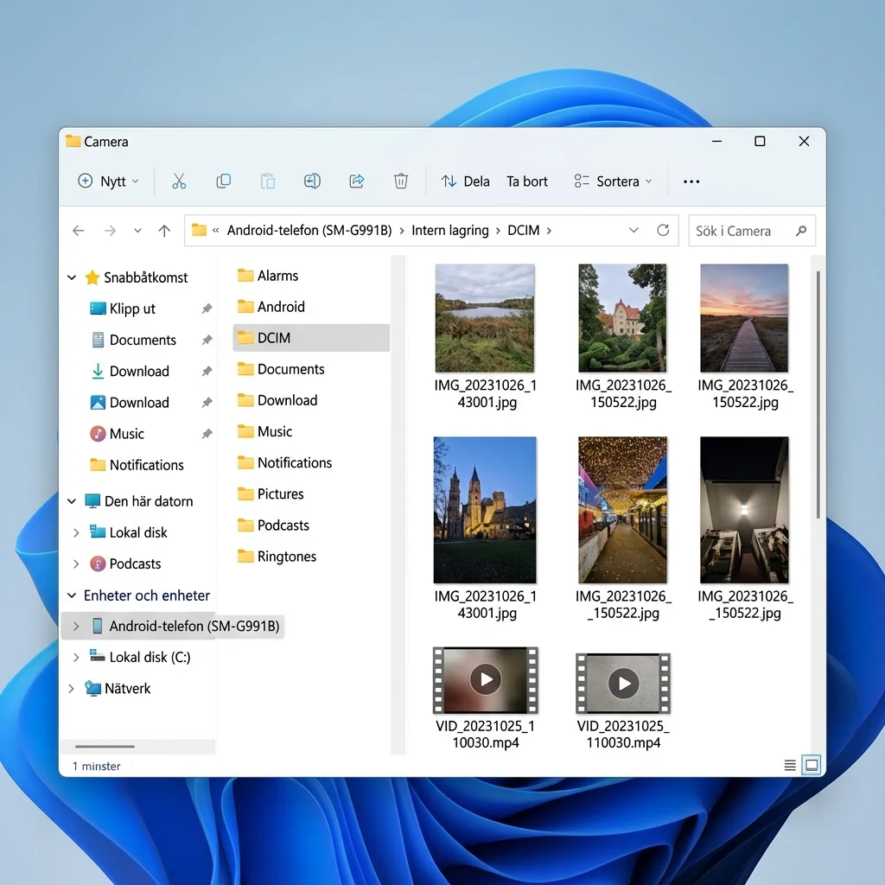The height and width of the screenshot is (885, 885).
Task: Switch to large thumbnails view icon
Action: coord(812,765)
